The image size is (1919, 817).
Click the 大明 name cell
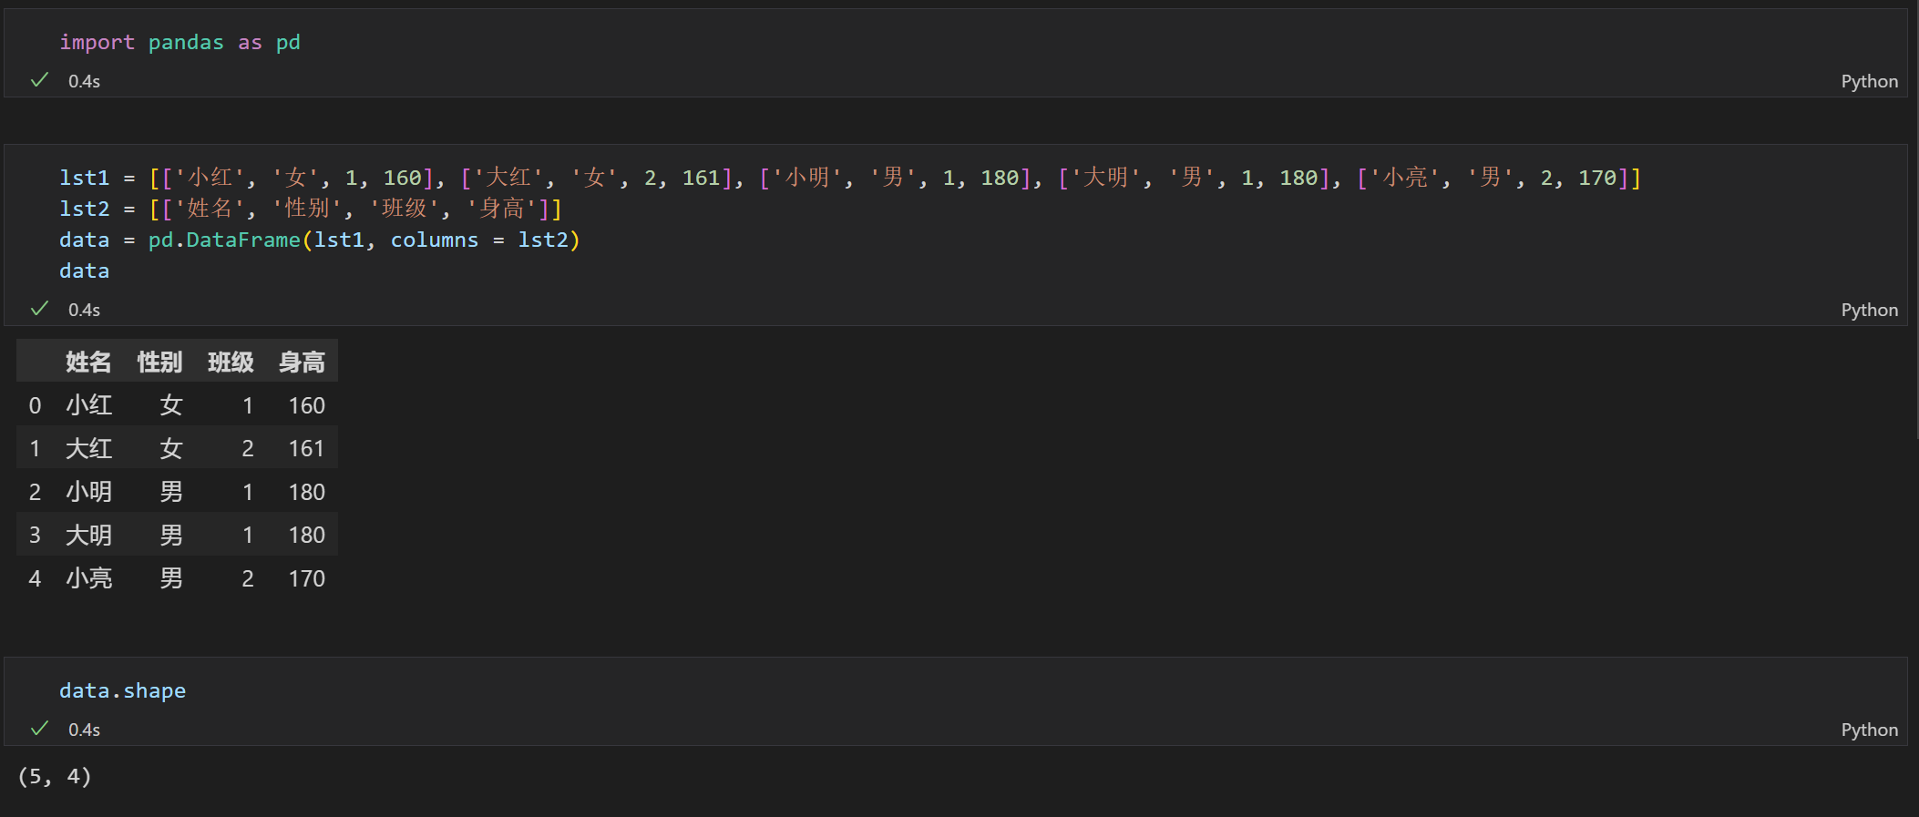tap(88, 535)
